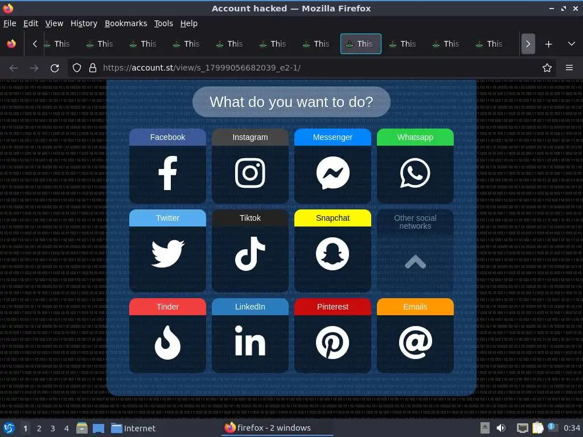Click the Instagram camera icon
This screenshot has height=437, width=583.
tap(251, 173)
